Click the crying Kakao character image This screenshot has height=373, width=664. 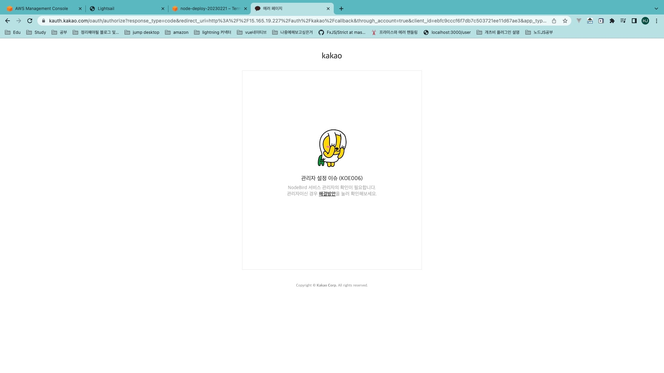tap(332, 148)
